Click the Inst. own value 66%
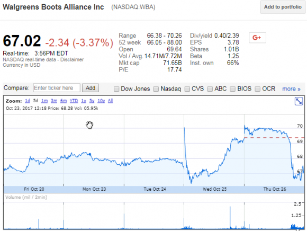This screenshot has height=231, width=307. coord(233,63)
